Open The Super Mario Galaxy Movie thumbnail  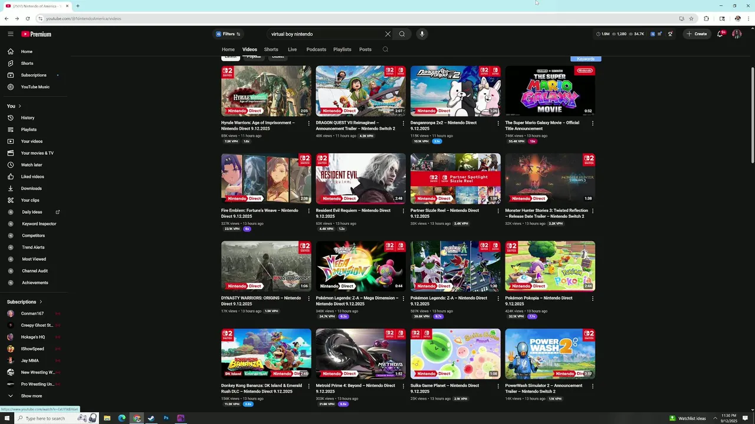point(550,91)
